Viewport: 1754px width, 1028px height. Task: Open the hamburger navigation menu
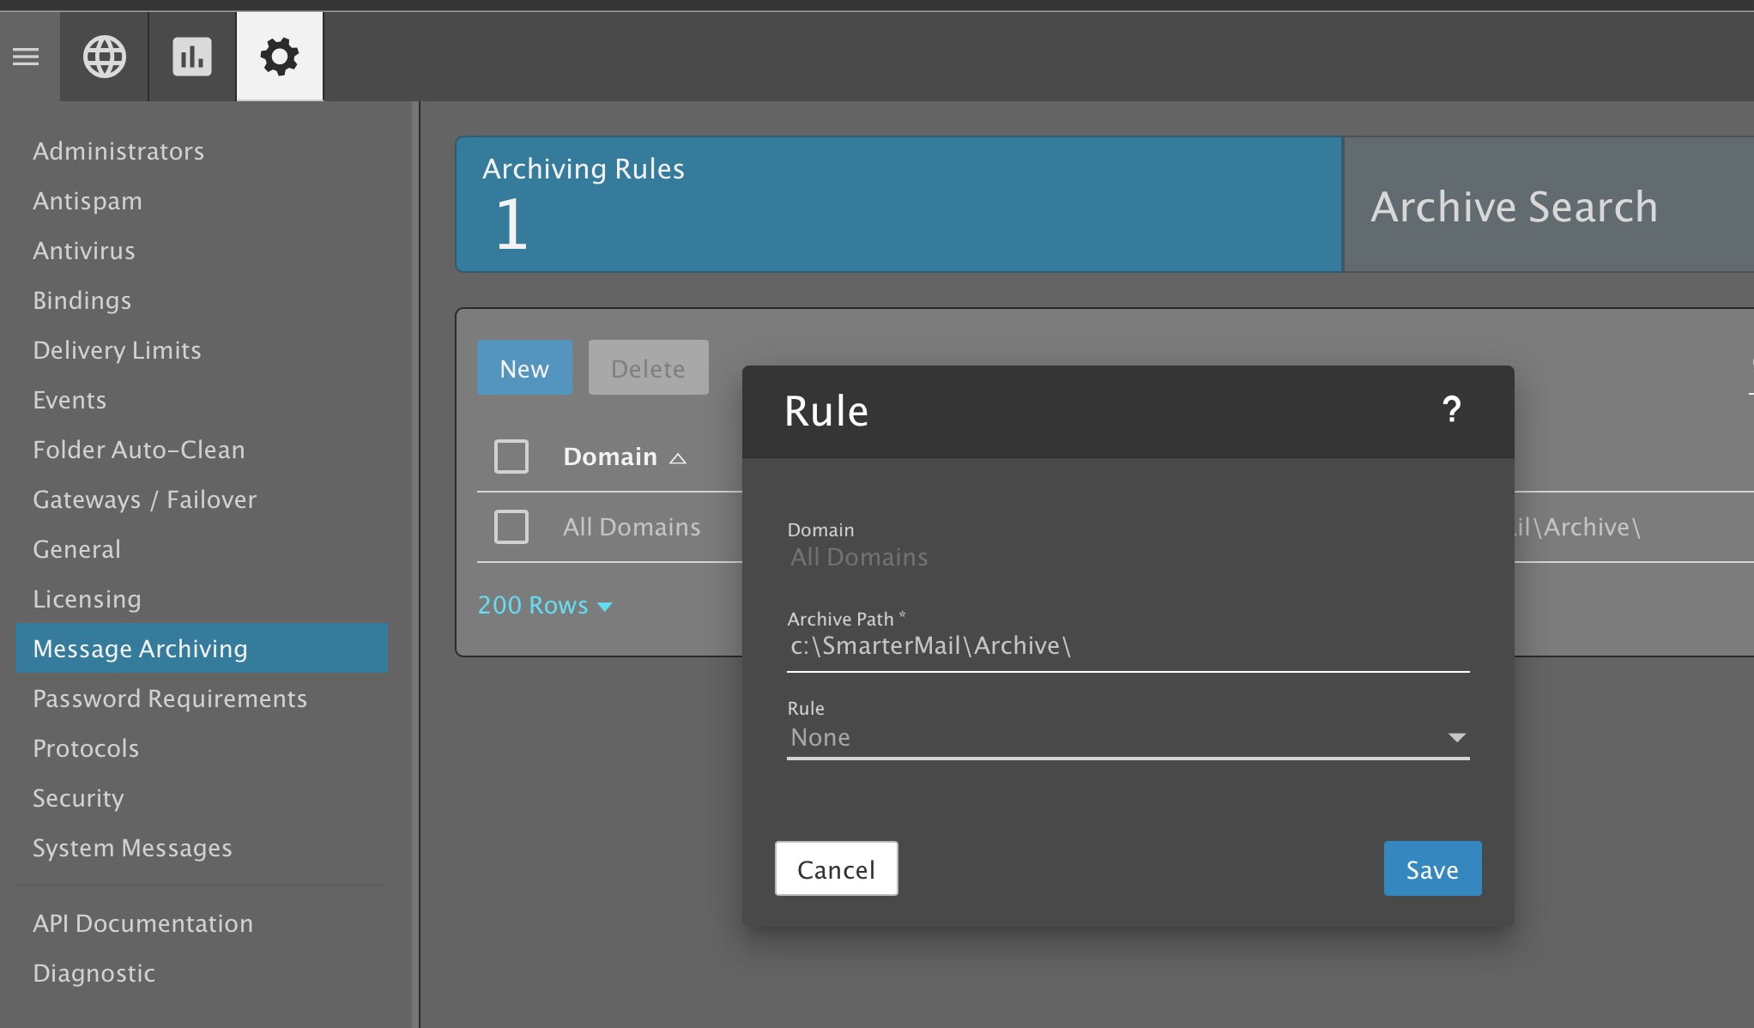point(26,57)
